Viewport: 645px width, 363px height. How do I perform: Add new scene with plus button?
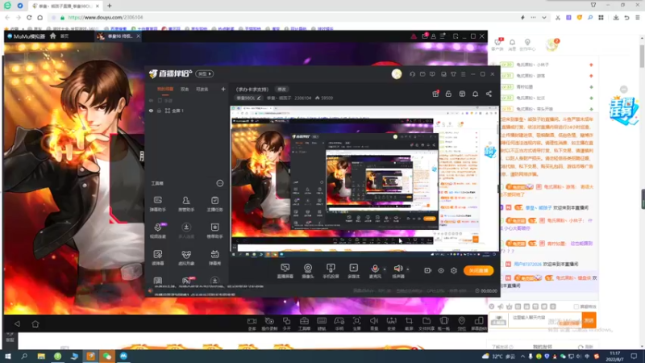223,89
